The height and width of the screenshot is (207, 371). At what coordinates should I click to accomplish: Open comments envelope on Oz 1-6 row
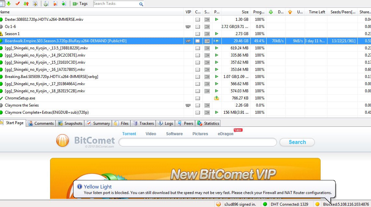[x=198, y=27]
